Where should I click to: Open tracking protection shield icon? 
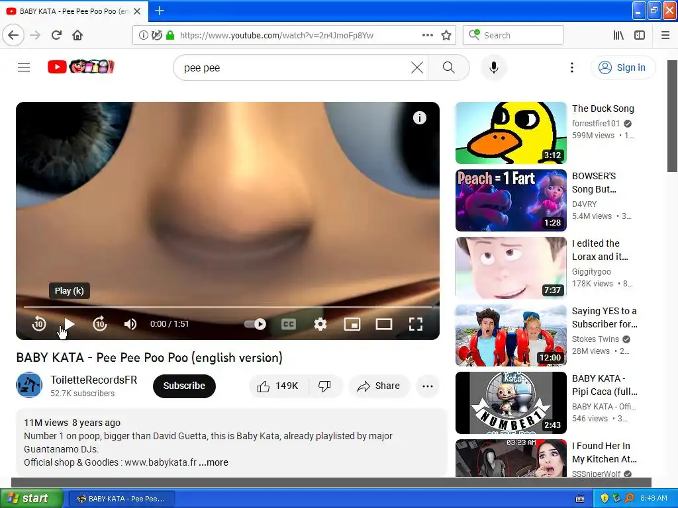[156, 36]
